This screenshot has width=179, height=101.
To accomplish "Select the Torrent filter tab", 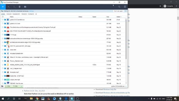I will point(24,14).
